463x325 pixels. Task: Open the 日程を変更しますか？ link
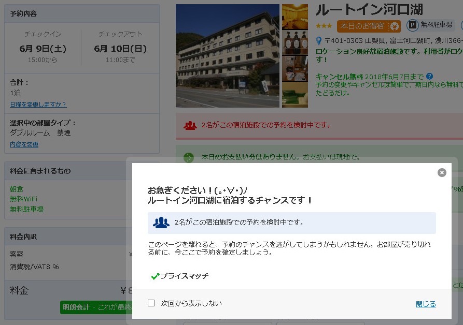(x=38, y=105)
